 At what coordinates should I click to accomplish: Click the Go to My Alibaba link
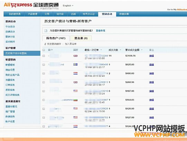click(177, 9)
